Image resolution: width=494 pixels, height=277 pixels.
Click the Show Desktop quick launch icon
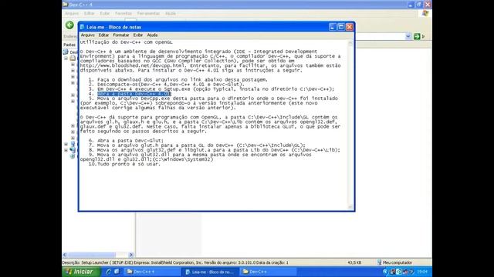(117, 272)
